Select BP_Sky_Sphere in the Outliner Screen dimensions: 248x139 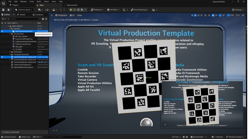tap(21, 36)
